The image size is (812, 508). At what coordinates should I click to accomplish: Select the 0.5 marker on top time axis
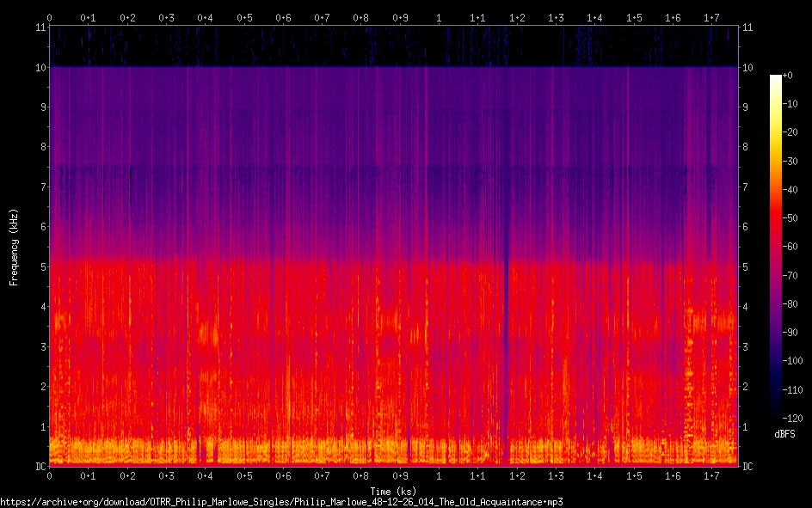(x=244, y=17)
